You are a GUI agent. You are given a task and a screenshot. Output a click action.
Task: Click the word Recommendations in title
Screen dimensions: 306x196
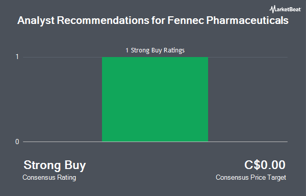click(103, 20)
